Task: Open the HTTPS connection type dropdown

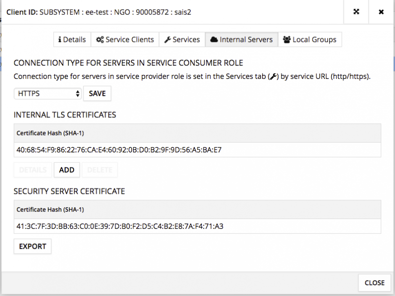Action: (48, 93)
